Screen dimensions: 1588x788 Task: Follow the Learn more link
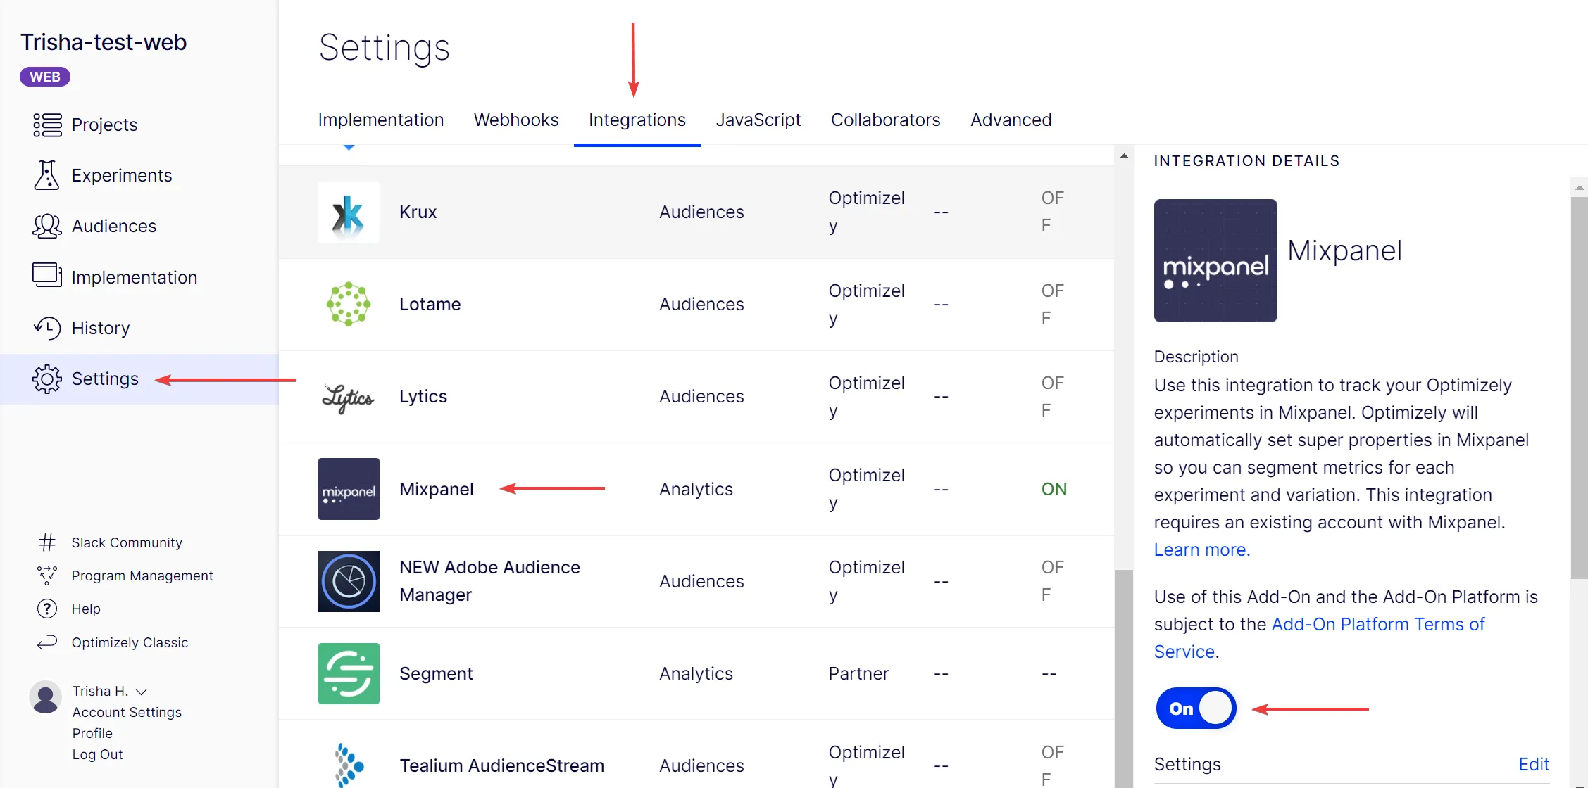click(x=1202, y=549)
